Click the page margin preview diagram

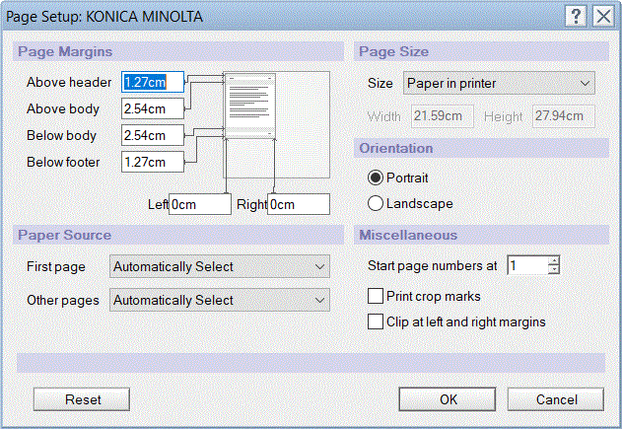point(276,124)
